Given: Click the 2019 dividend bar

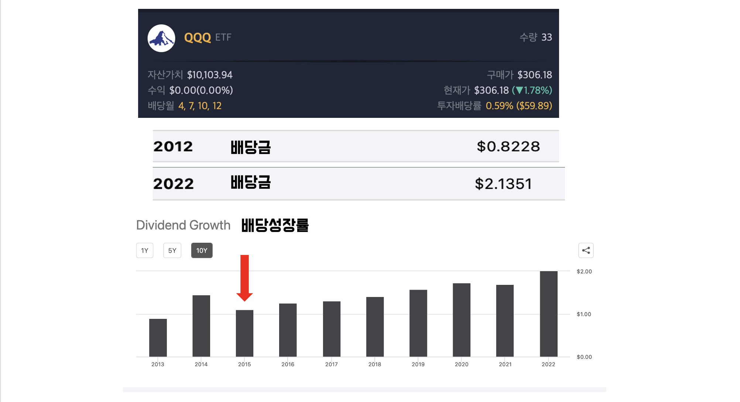Looking at the screenshot, I should coord(418,323).
